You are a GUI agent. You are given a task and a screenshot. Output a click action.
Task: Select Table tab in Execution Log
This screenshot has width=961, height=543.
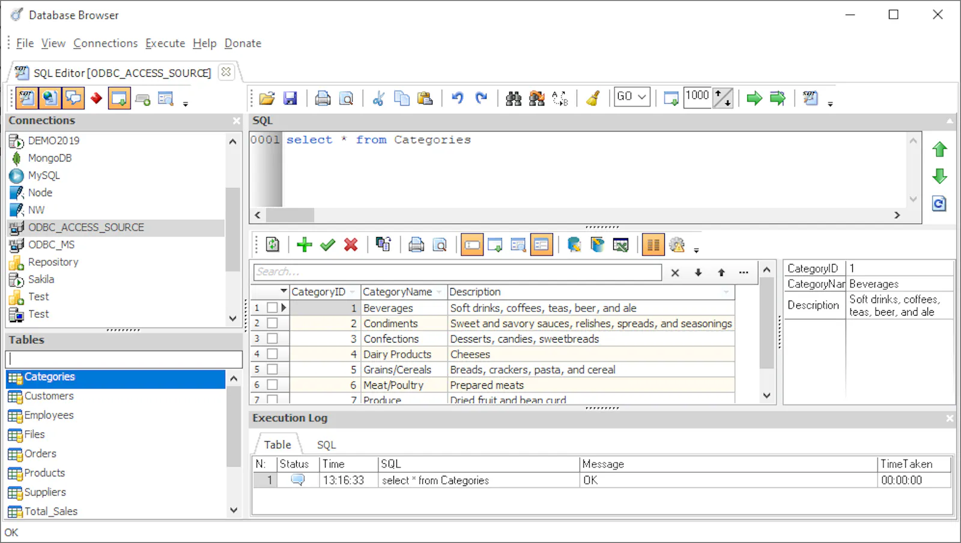pyautogui.click(x=277, y=445)
